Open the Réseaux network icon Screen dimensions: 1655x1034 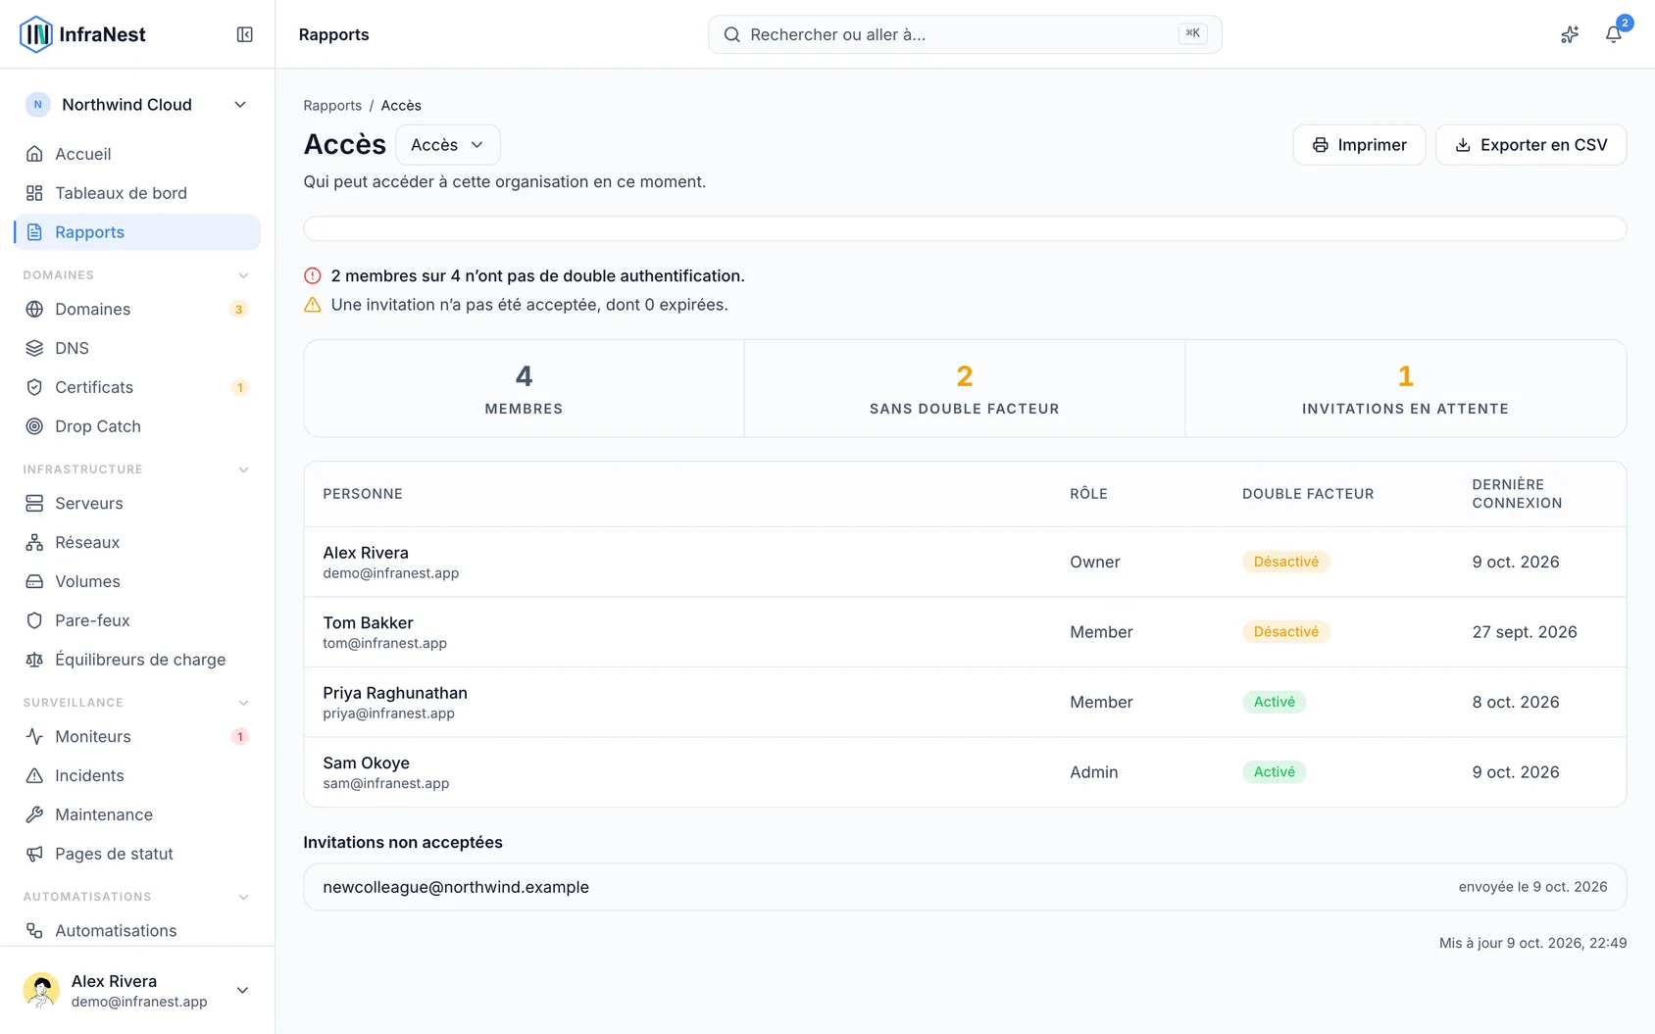[34, 542]
